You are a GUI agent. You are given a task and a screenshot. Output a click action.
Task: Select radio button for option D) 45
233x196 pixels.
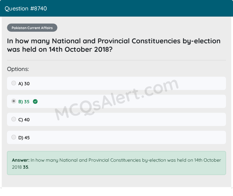(x=14, y=137)
